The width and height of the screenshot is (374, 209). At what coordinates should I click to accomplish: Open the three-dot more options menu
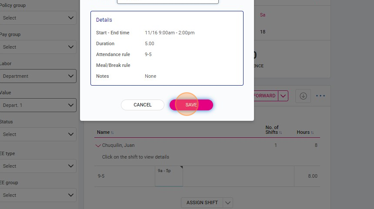(x=321, y=96)
